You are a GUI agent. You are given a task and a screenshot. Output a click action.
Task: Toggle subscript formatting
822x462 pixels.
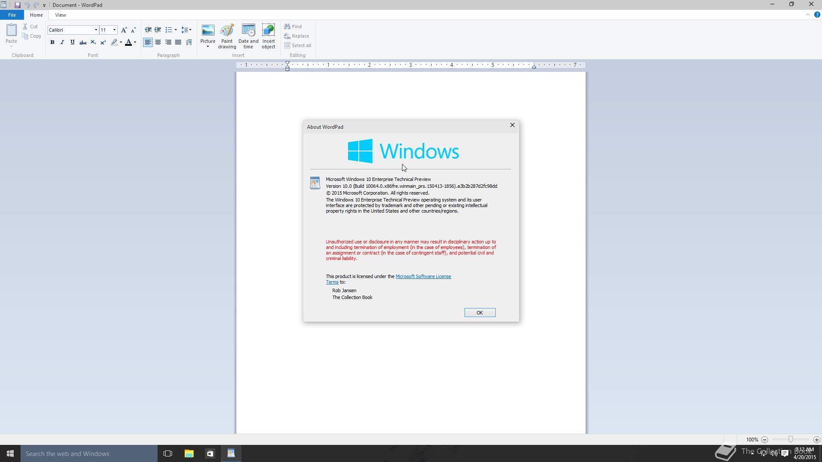pos(93,42)
